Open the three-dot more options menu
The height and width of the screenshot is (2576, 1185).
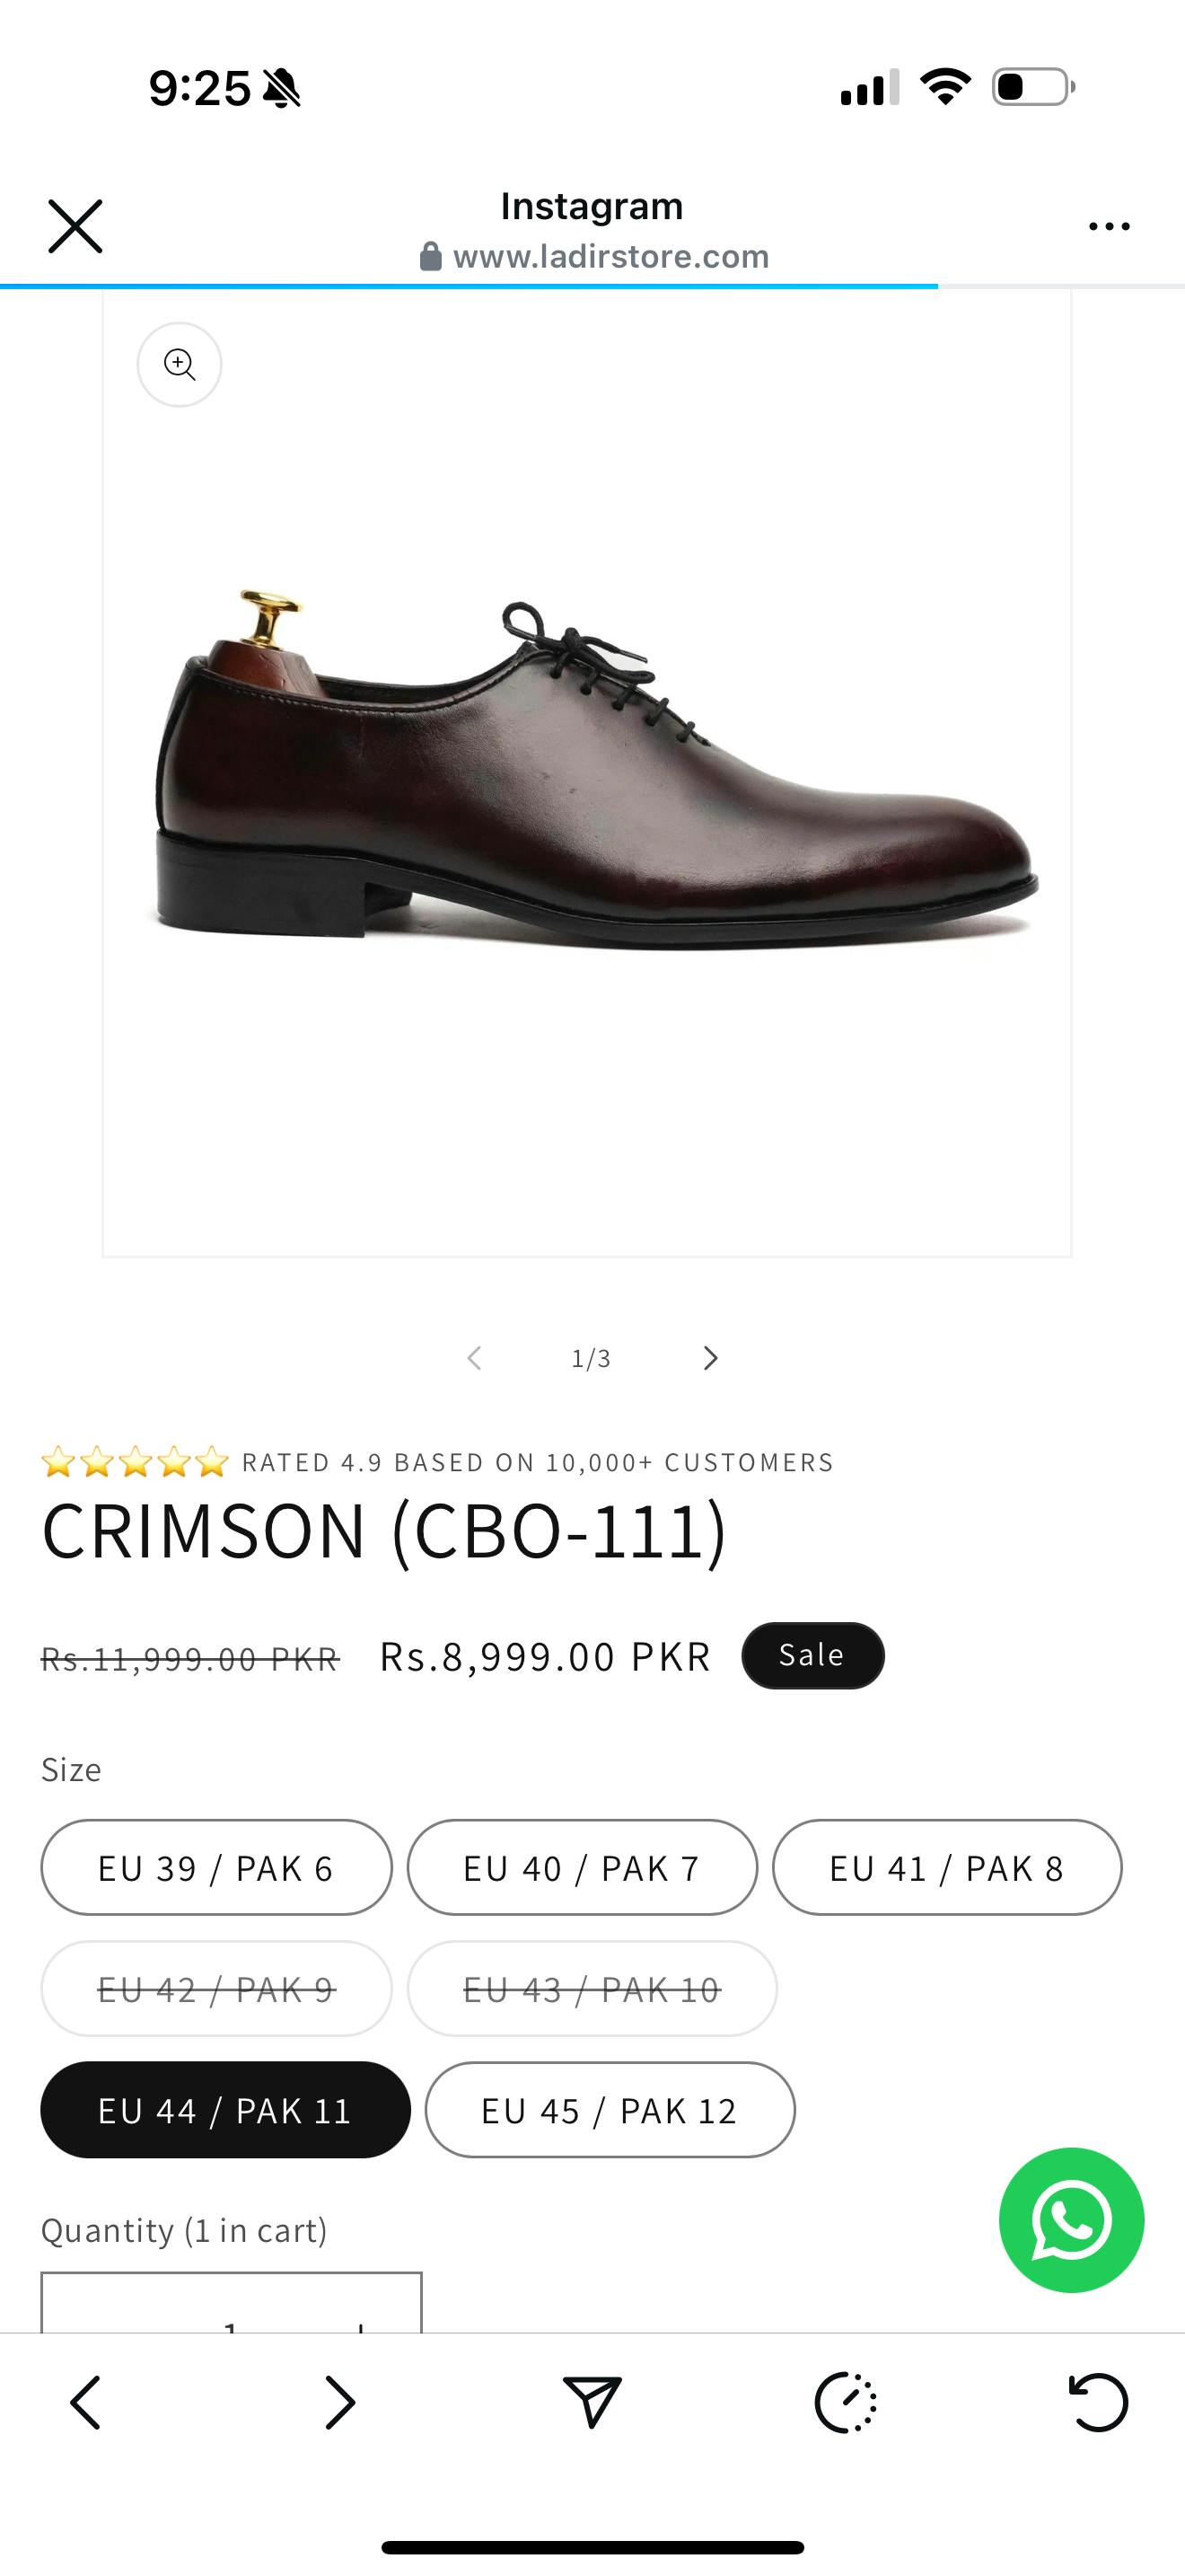(x=1109, y=226)
